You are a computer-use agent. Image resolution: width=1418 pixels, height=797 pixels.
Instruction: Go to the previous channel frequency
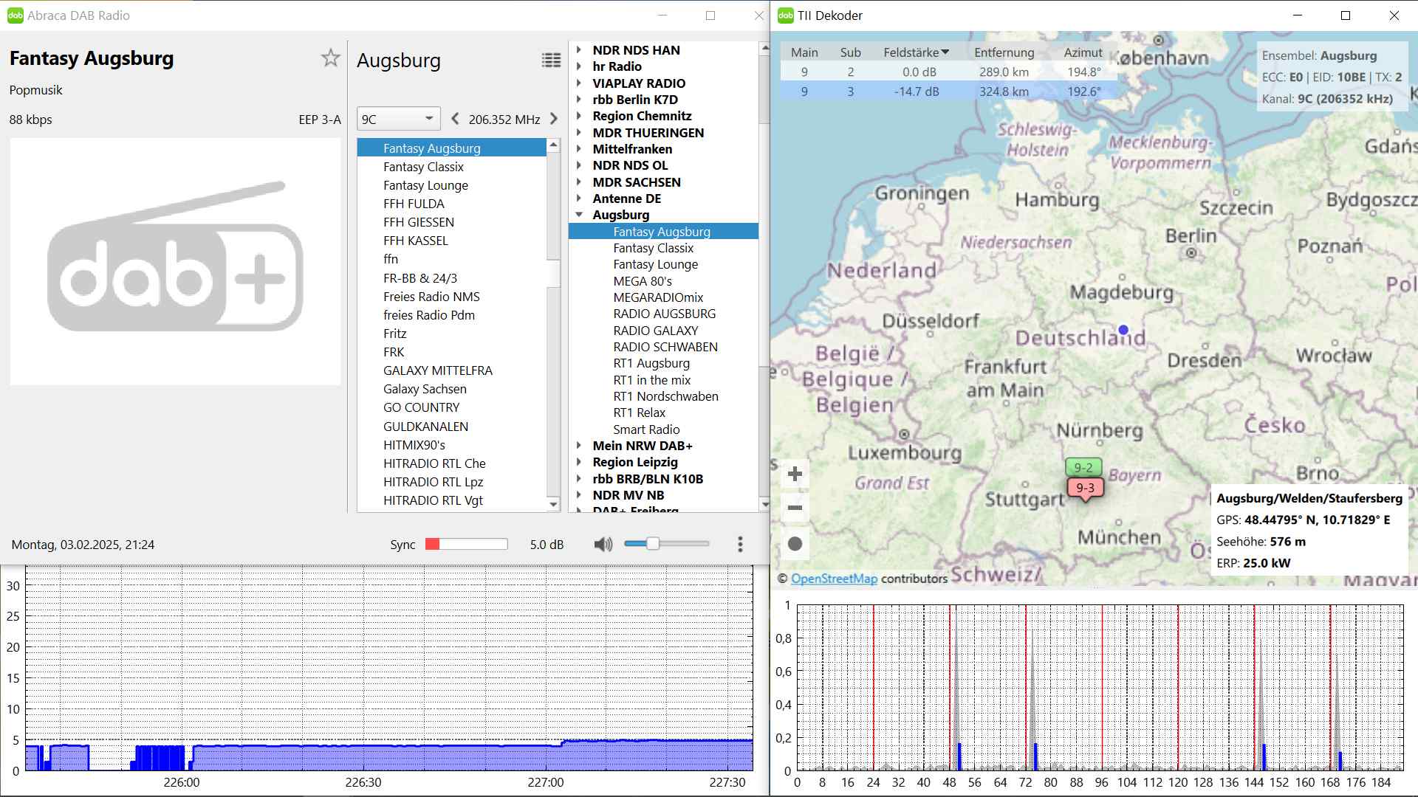tap(455, 119)
